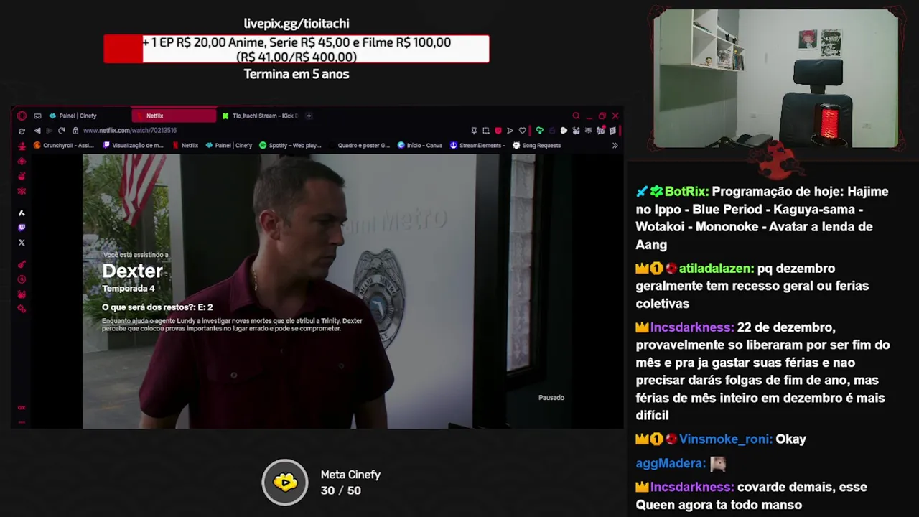Go back to the previous page
Screen dimensions: 919x517
[x=37, y=131]
